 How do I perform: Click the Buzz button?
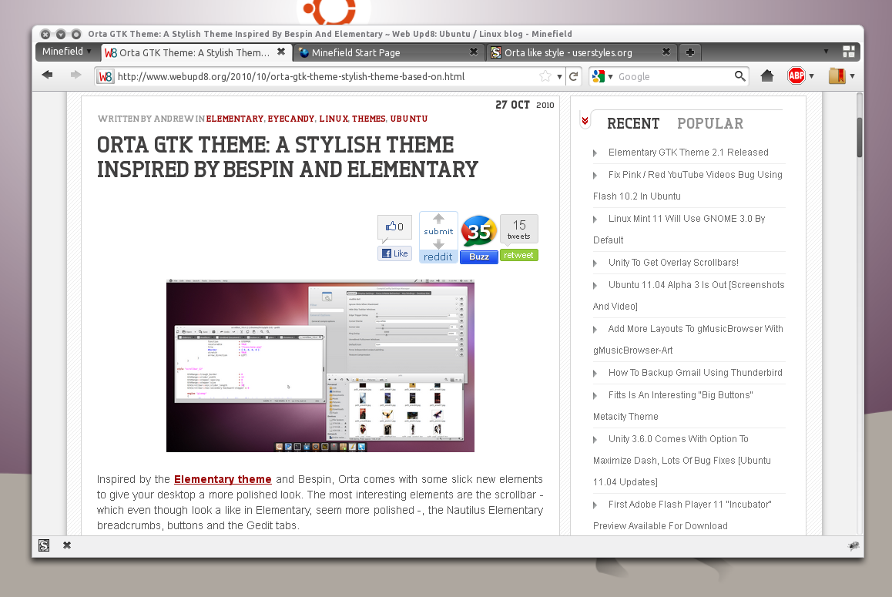[479, 257]
